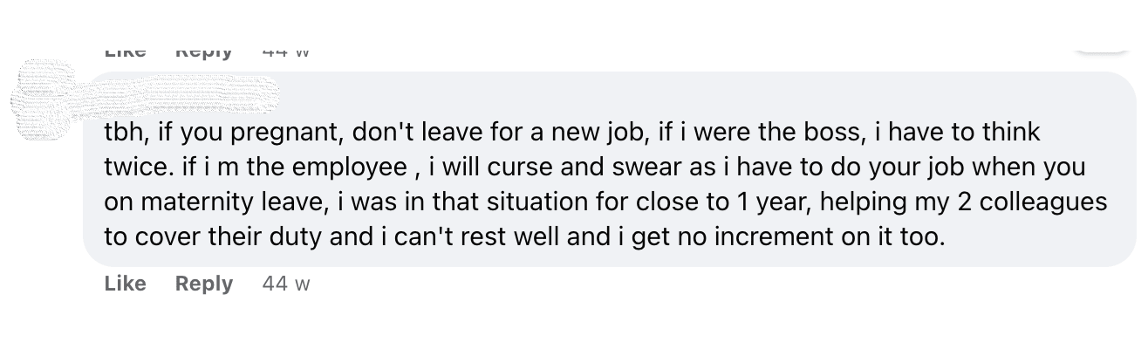Open the full "44 w" timestamp below the comment
The width and height of the screenshot is (1148, 349).
point(286,284)
